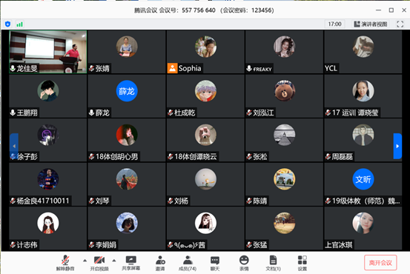Open 文档(1) documents panel
Viewport: 410px width, 274px height.
click(274, 263)
